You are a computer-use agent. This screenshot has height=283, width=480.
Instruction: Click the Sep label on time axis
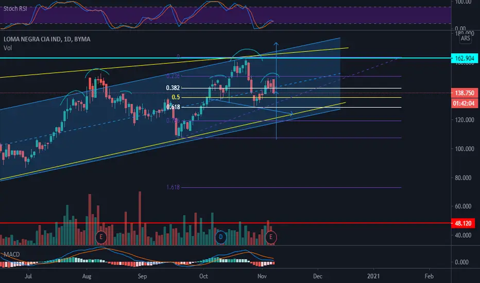click(142, 276)
